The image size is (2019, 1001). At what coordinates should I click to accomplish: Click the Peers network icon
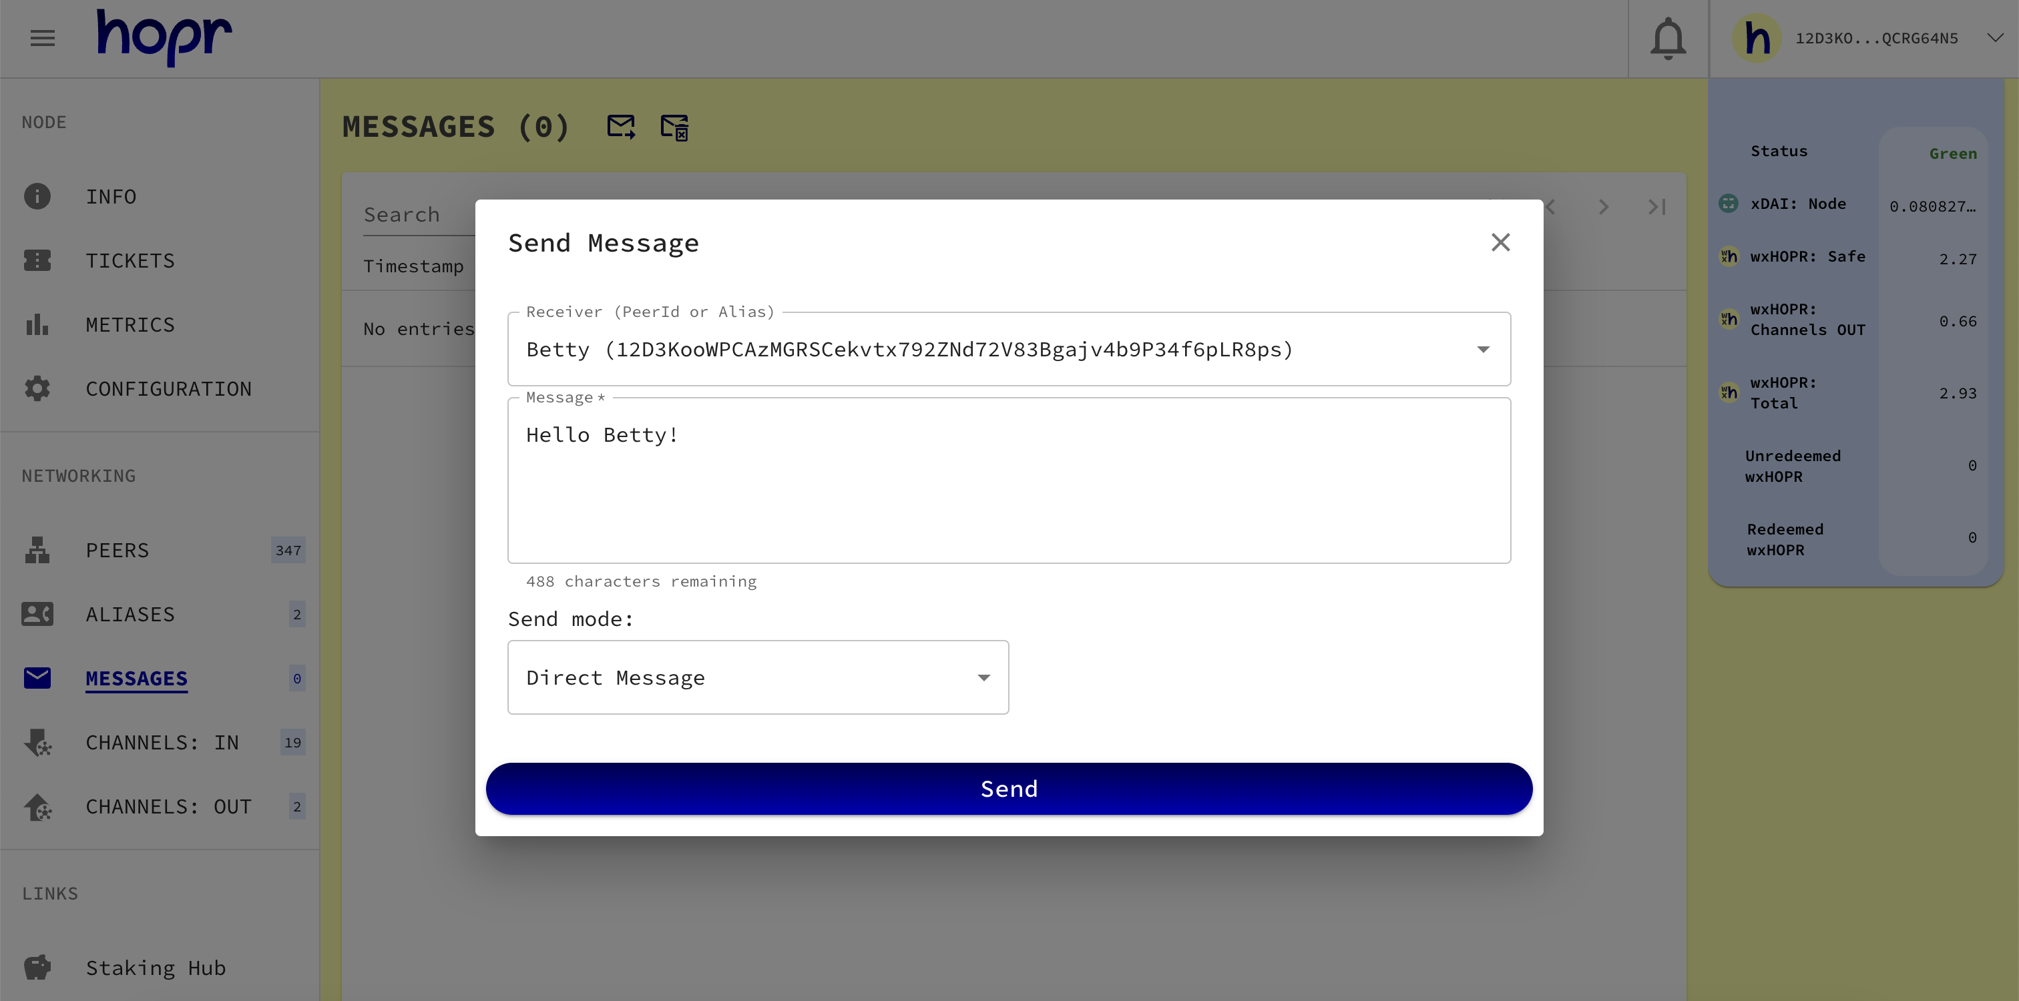37,550
